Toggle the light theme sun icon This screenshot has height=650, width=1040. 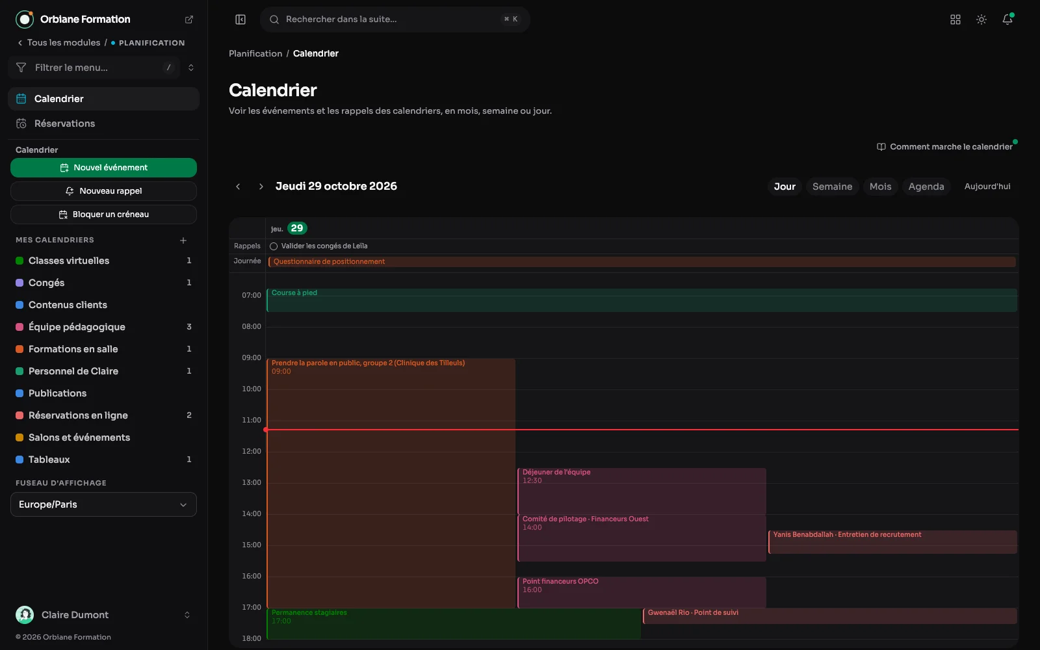pyautogui.click(x=981, y=19)
